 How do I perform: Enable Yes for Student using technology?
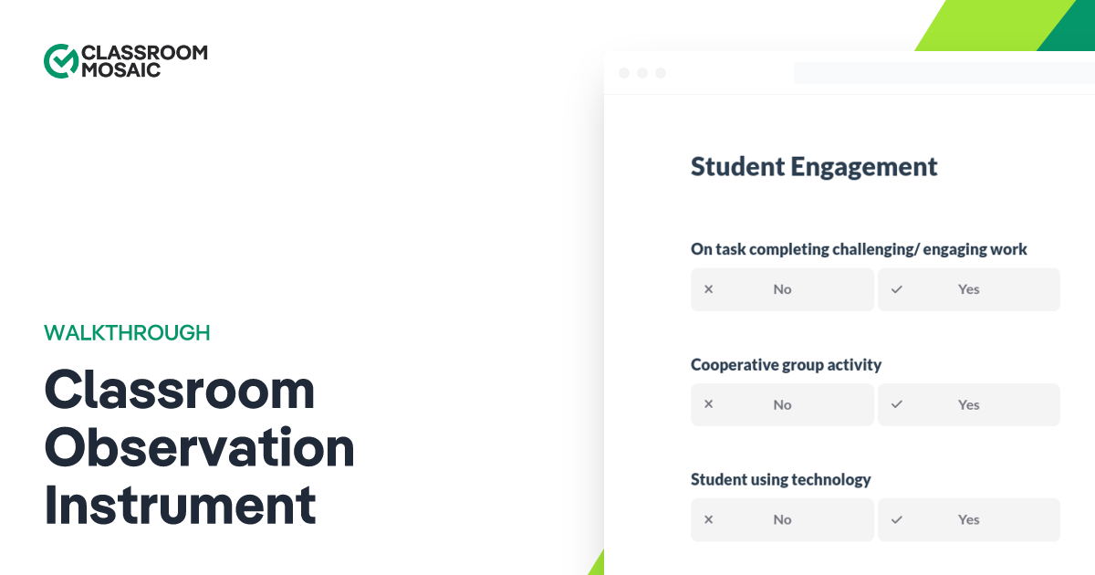pos(968,519)
